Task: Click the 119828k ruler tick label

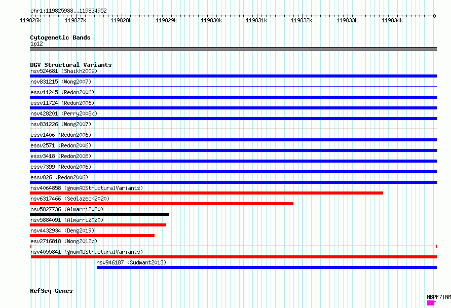Action: point(121,20)
